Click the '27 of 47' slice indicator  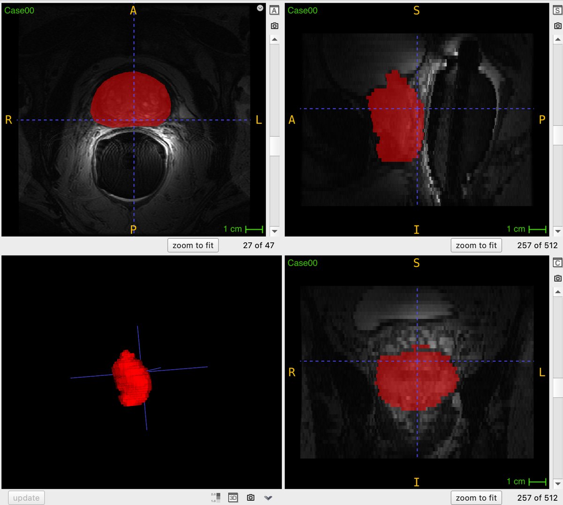pyautogui.click(x=259, y=245)
